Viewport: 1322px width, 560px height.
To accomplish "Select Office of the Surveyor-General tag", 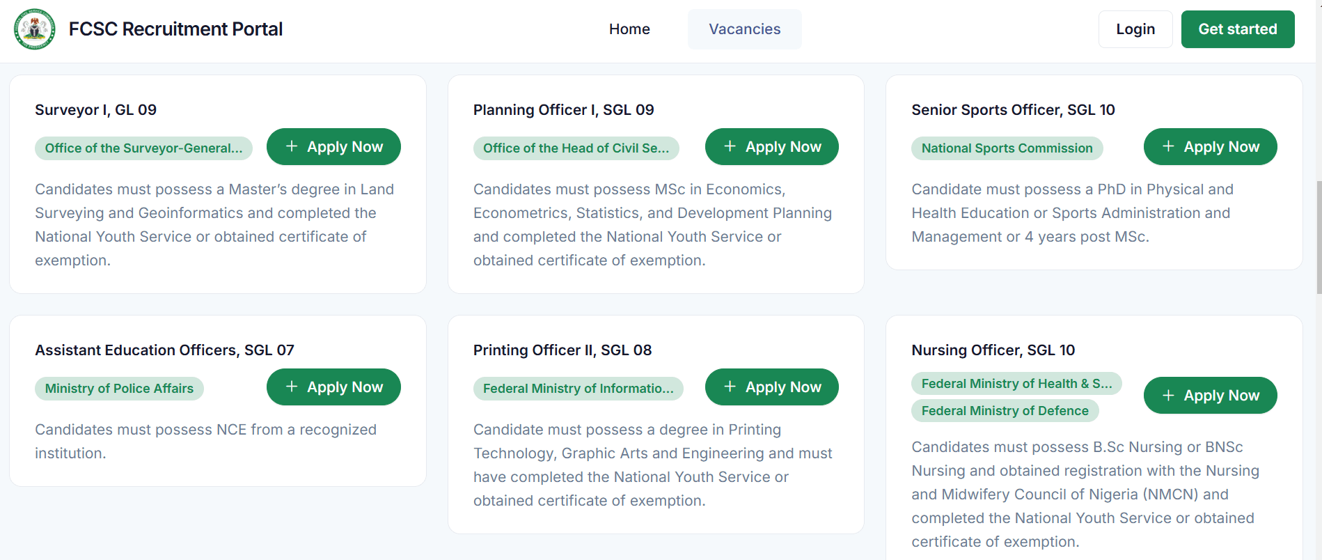I will 143,148.
